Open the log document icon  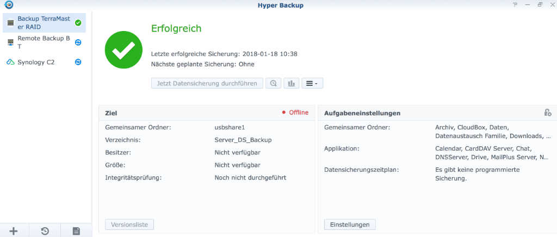pyautogui.click(x=76, y=231)
